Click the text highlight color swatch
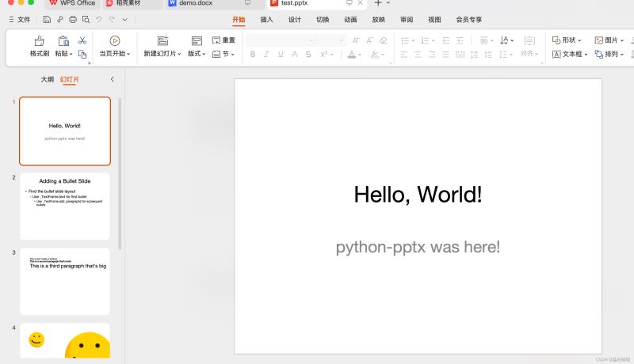634x364 pixels. 375,54
